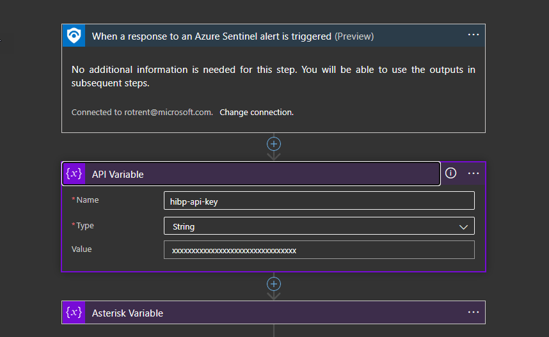Open the Type dropdown set to String
The width and height of the screenshot is (549, 337).
tap(319, 226)
